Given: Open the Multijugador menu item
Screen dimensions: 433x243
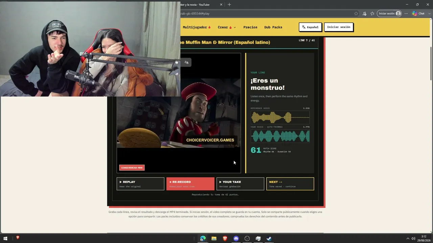Looking at the screenshot, I should [197, 27].
